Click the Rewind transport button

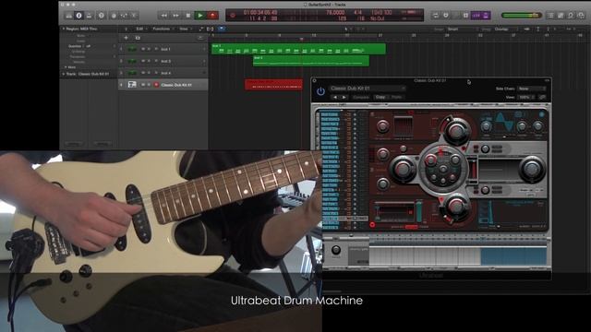[x=164, y=16]
